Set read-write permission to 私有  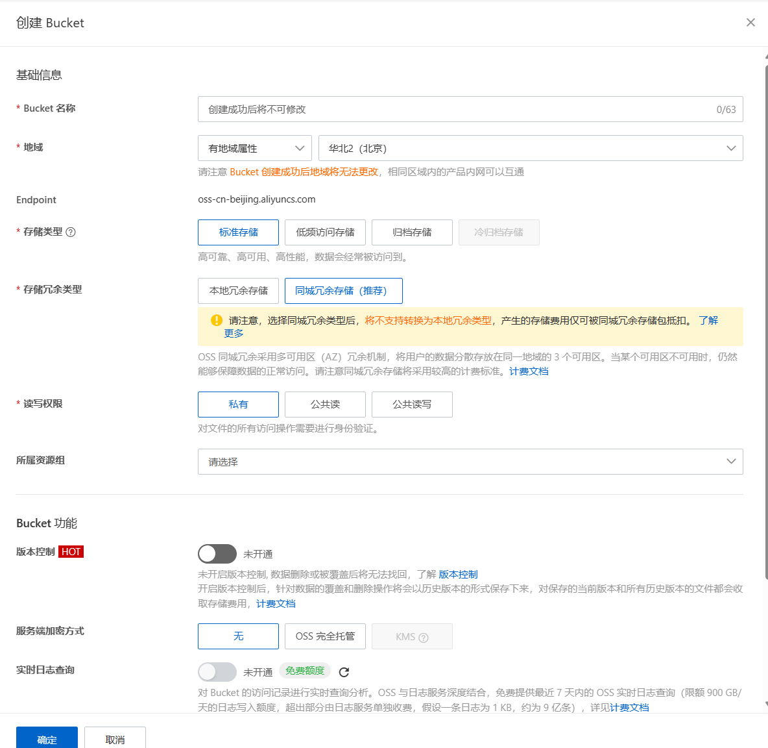tap(238, 405)
